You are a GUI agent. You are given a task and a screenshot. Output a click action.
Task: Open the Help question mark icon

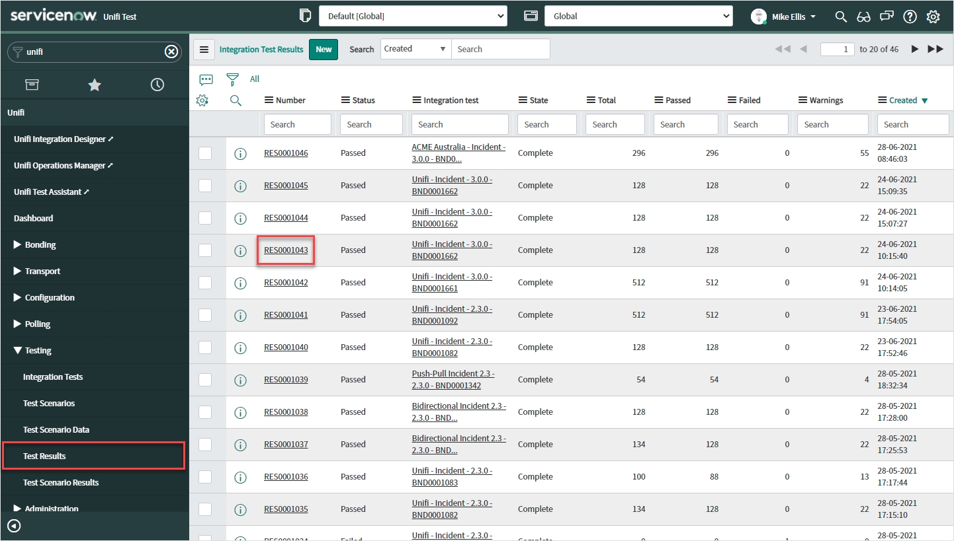pos(910,17)
